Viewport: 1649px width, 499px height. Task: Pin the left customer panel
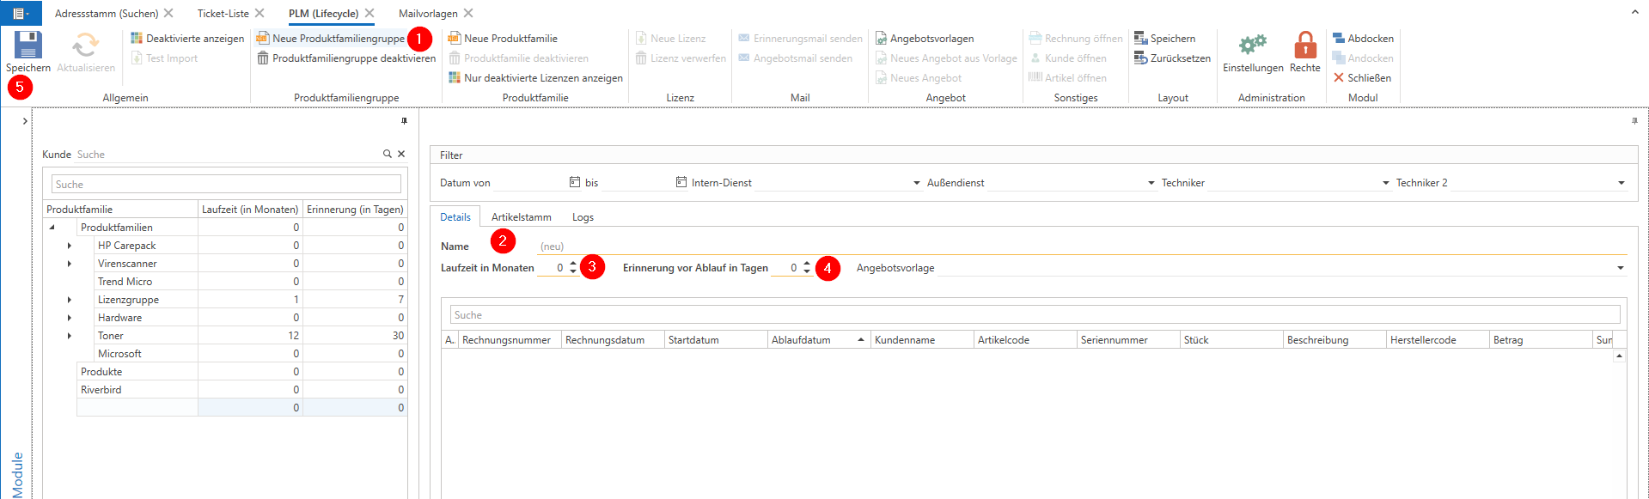point(404,121)
